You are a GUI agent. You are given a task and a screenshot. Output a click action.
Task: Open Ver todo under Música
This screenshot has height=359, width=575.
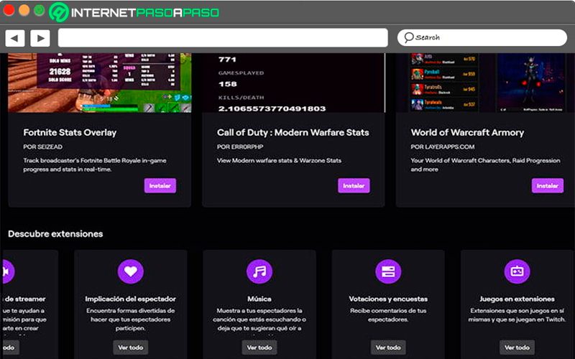pos(259,348)
